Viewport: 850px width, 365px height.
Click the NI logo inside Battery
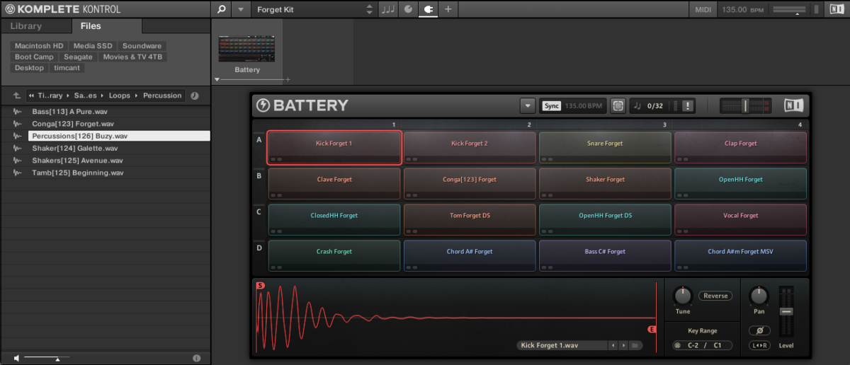794,105
